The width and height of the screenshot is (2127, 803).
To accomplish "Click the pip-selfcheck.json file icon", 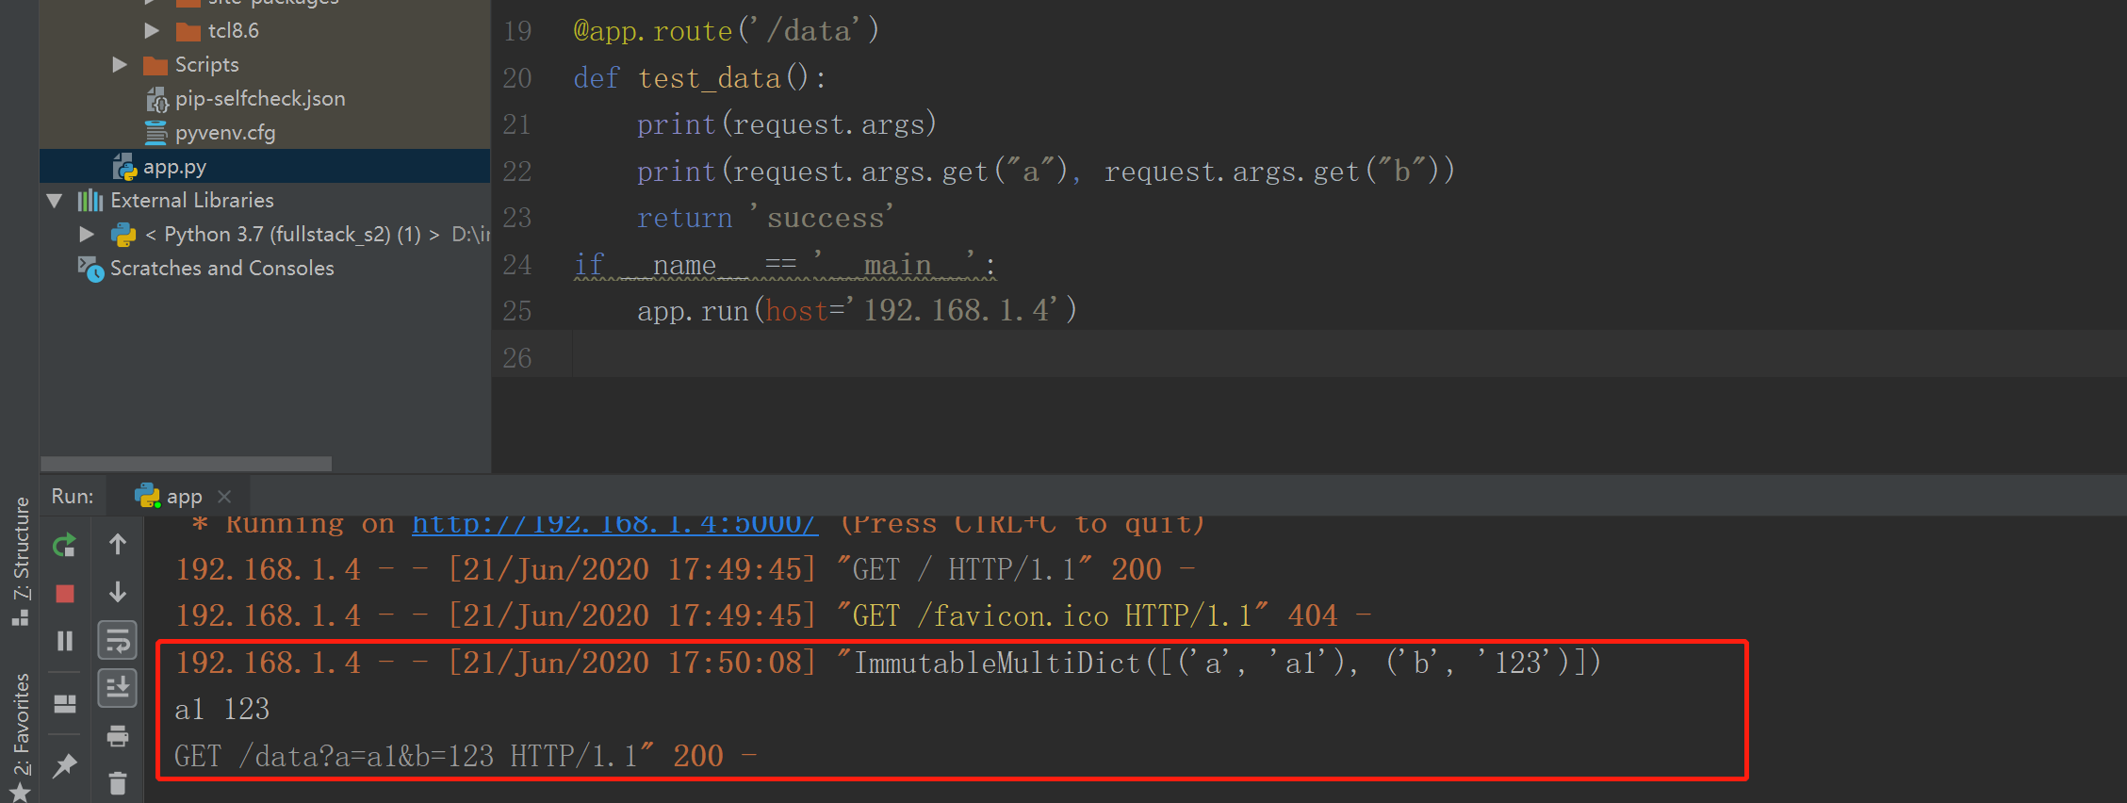I will pyautogui.click(x=156, y=99).
